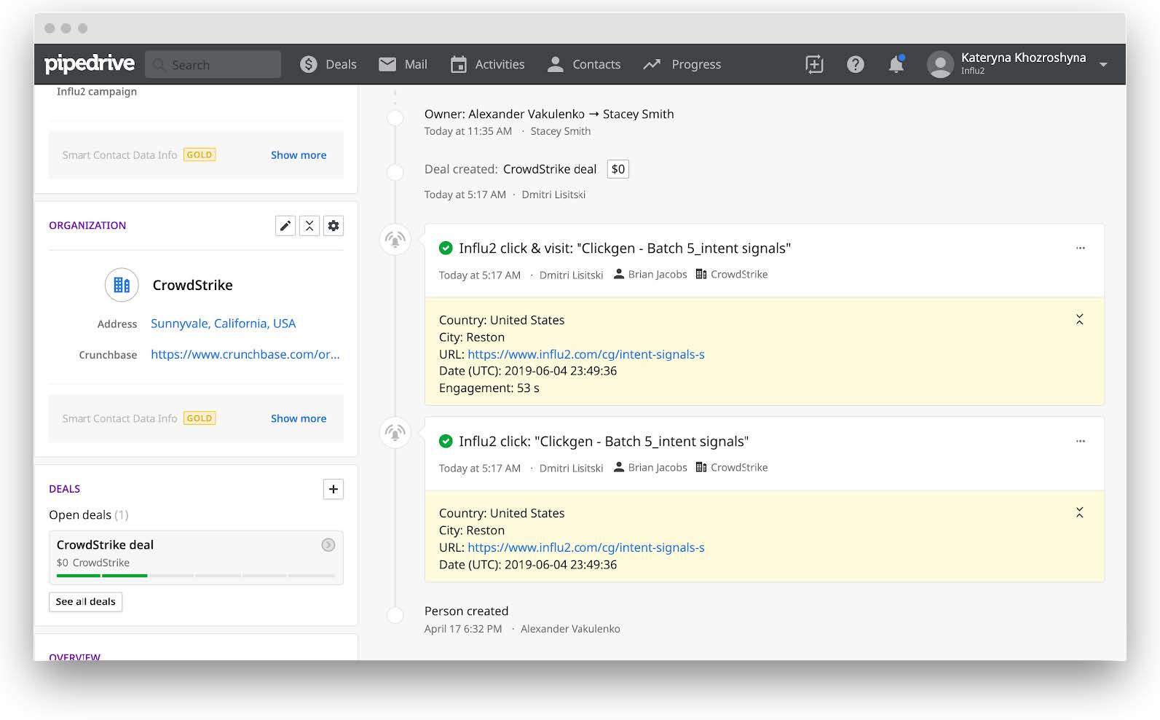The height and width of the screenshot is (720, 1160).
Task: Open organization settings gear icon
Action: pos(334,226)
